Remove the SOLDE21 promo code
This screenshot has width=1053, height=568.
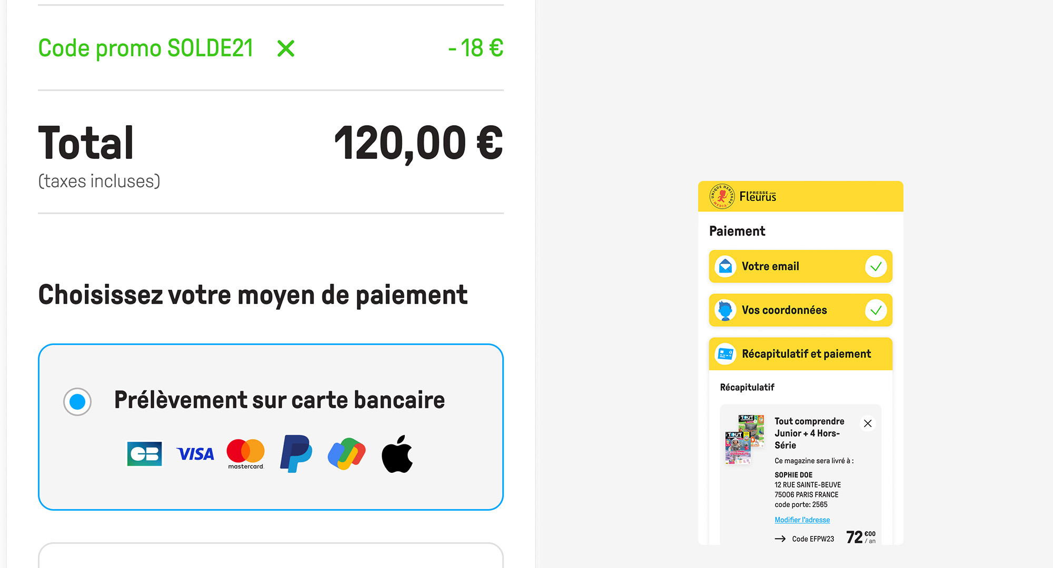pyautogui.click(x=286, y=49)
